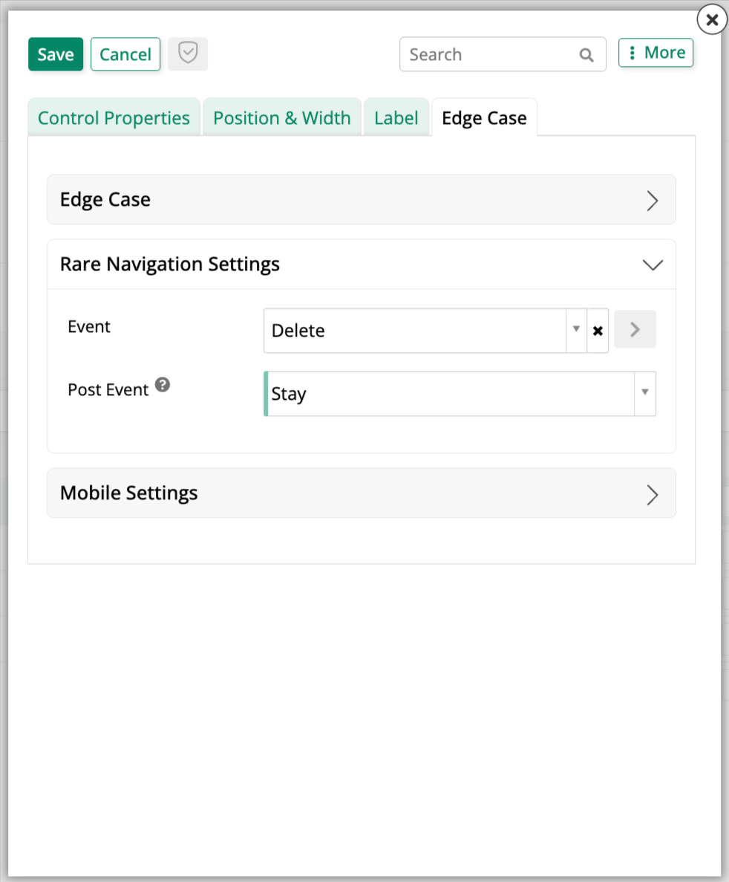
Task: Open the Event dropdown arrow
Action: 576,329
